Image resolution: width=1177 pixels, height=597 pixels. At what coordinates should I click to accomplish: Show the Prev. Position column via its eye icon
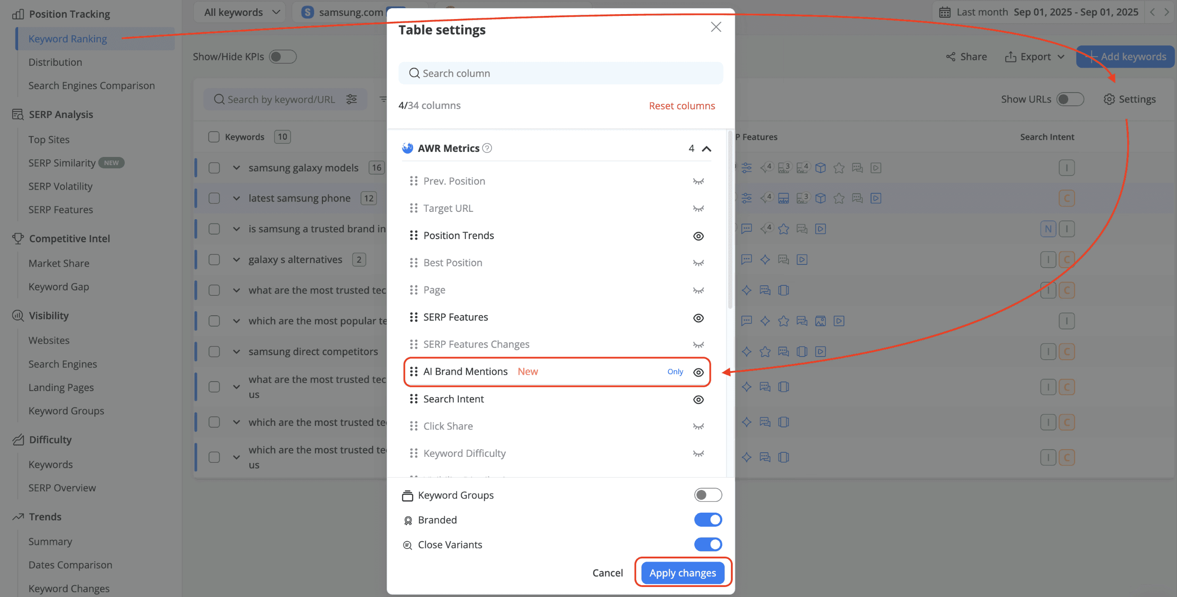(698, 181)
